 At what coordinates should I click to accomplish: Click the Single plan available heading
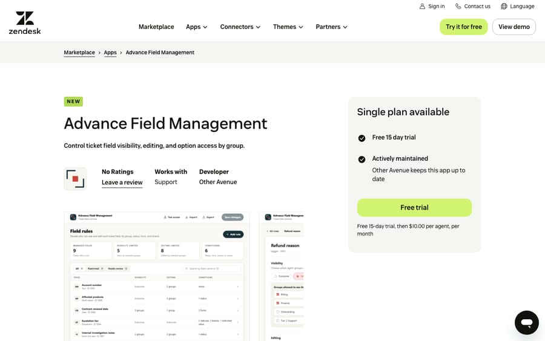[x=403, y=112]
